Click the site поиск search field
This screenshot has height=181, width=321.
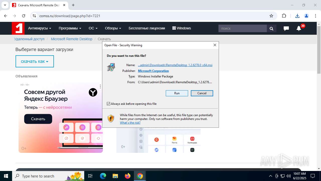[243, 28]
